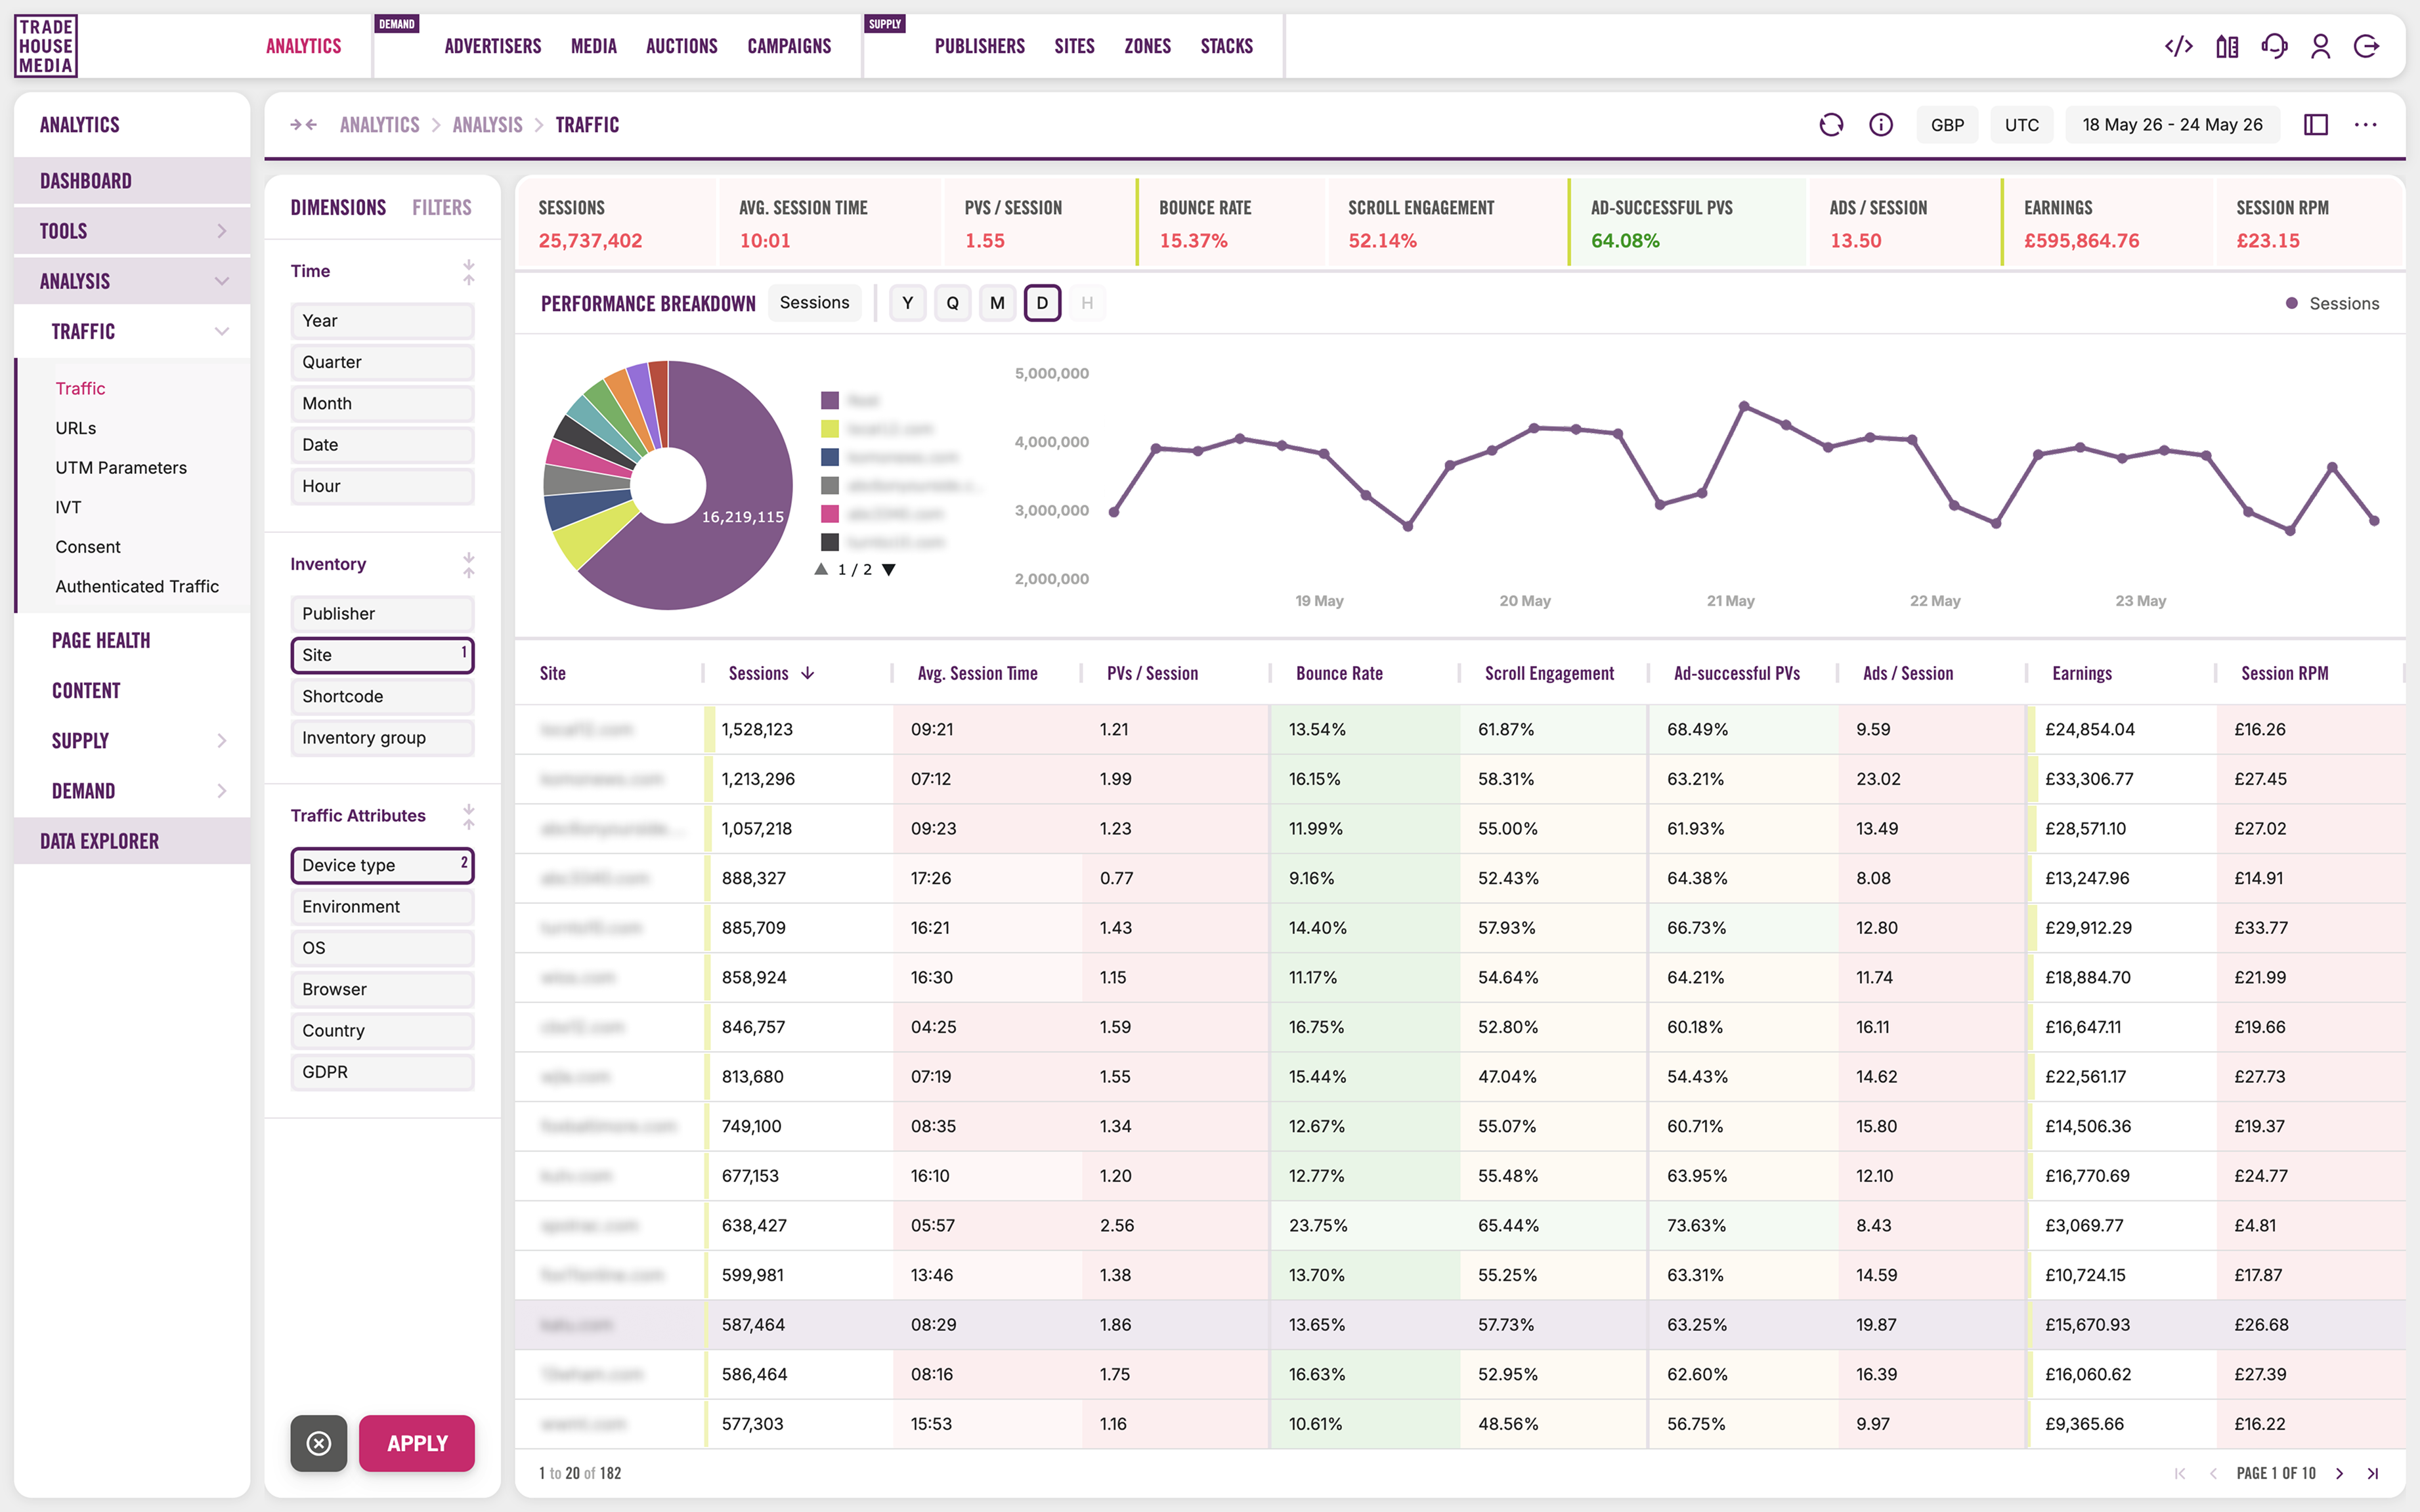Toggle the Device type dimension
This screenshot has width=2420, height=1512.
tap(382, 865)
